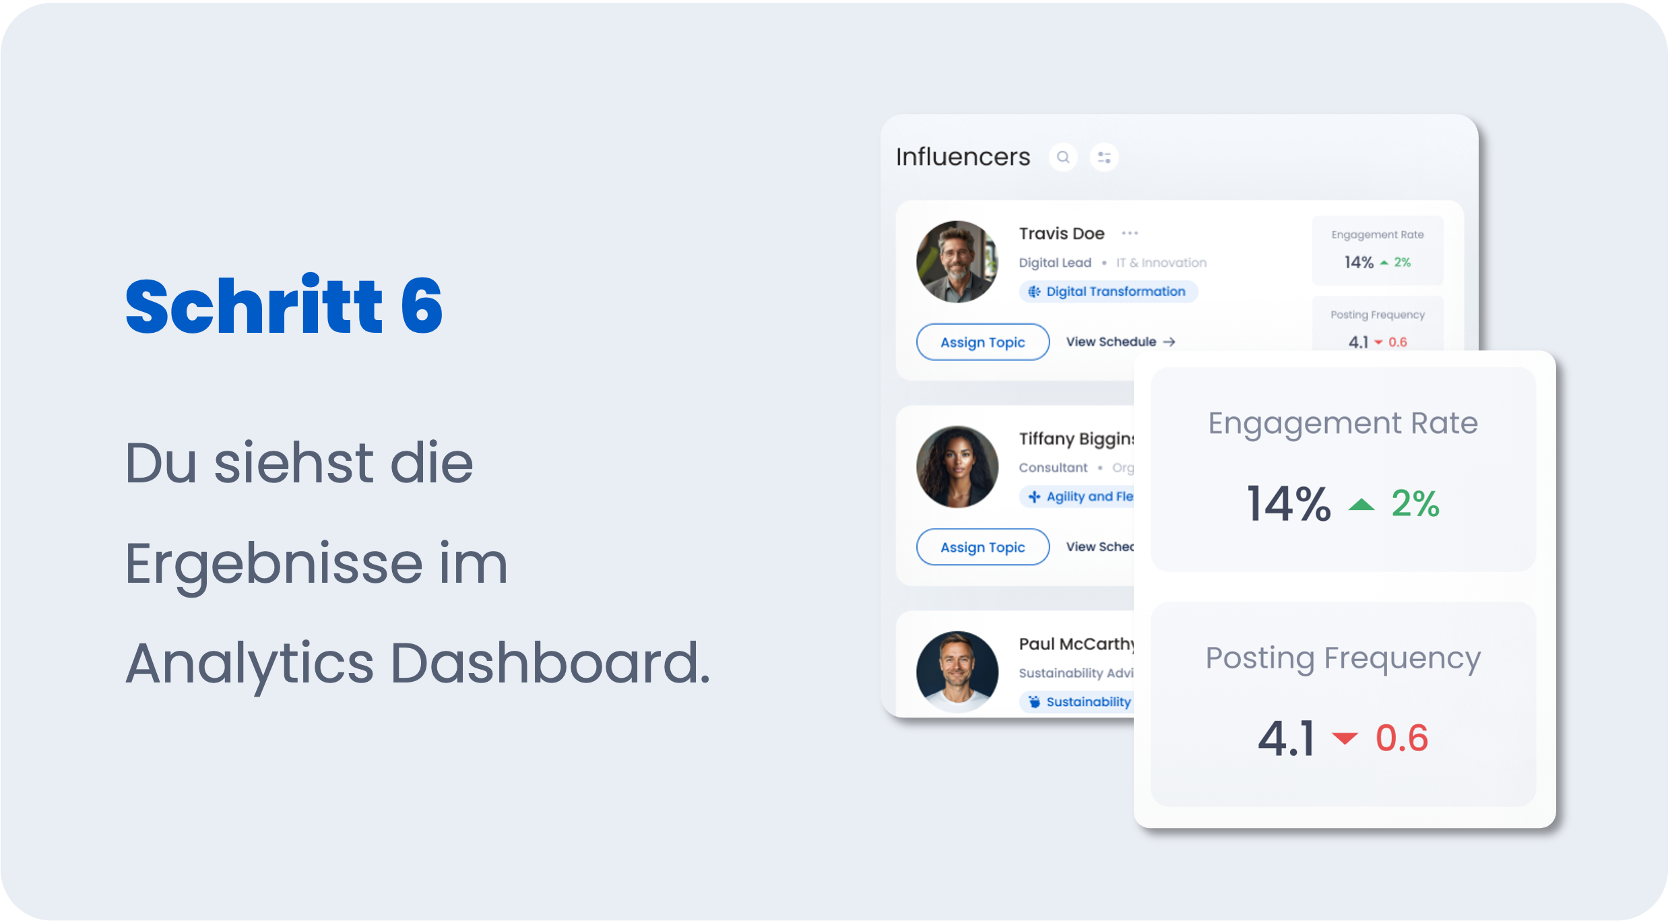Viewport: 1670px width, 923px height.
Task: Click the green up arrow in large Engagement Rate card
Action: tap(1361, 505)
